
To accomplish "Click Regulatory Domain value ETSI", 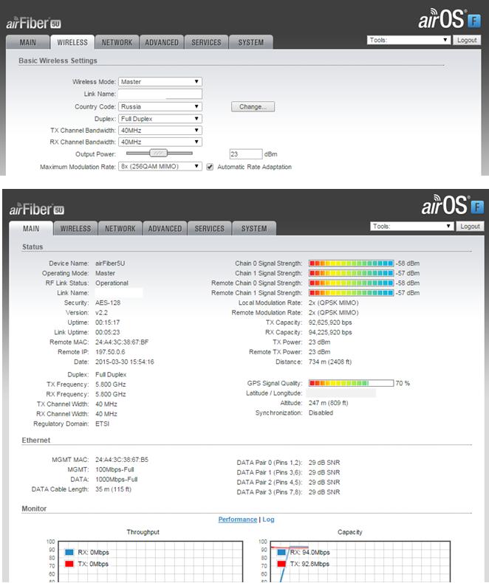I will pyautogui.click(x=103, y=424).
